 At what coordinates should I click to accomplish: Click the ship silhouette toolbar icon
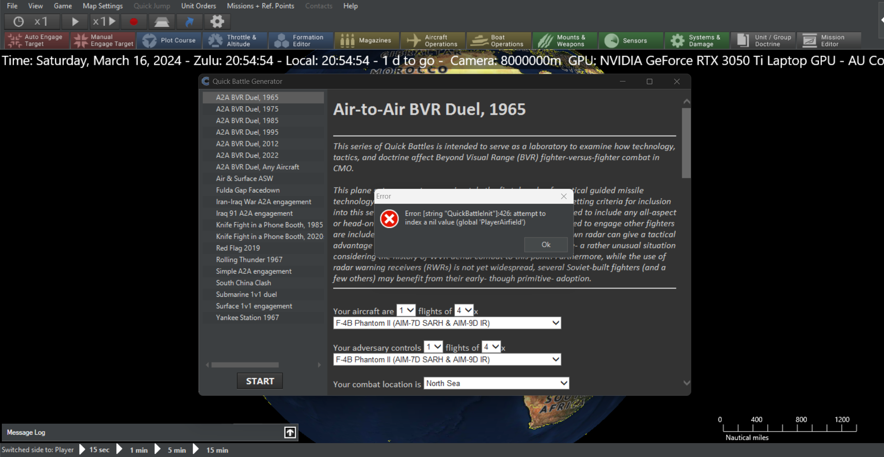point(162,22)
